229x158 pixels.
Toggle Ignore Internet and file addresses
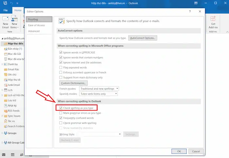point(61,63)
